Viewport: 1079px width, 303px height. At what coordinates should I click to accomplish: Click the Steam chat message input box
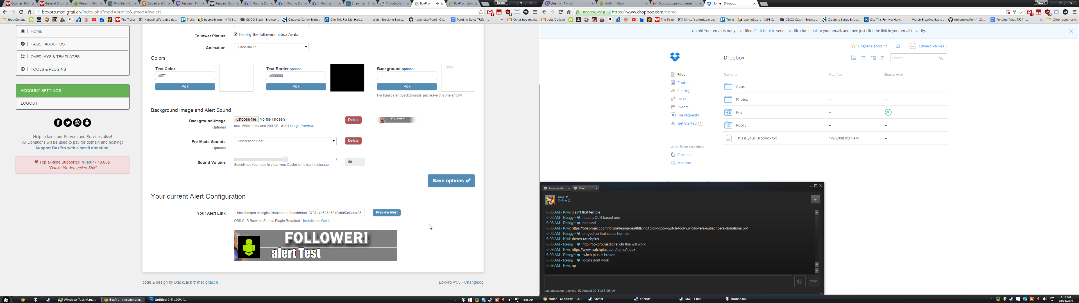668,281
